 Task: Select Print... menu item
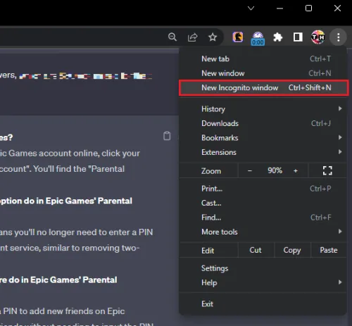(263, 189)
